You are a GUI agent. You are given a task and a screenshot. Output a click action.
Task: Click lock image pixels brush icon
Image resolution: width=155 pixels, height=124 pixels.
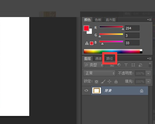point(103,82)
